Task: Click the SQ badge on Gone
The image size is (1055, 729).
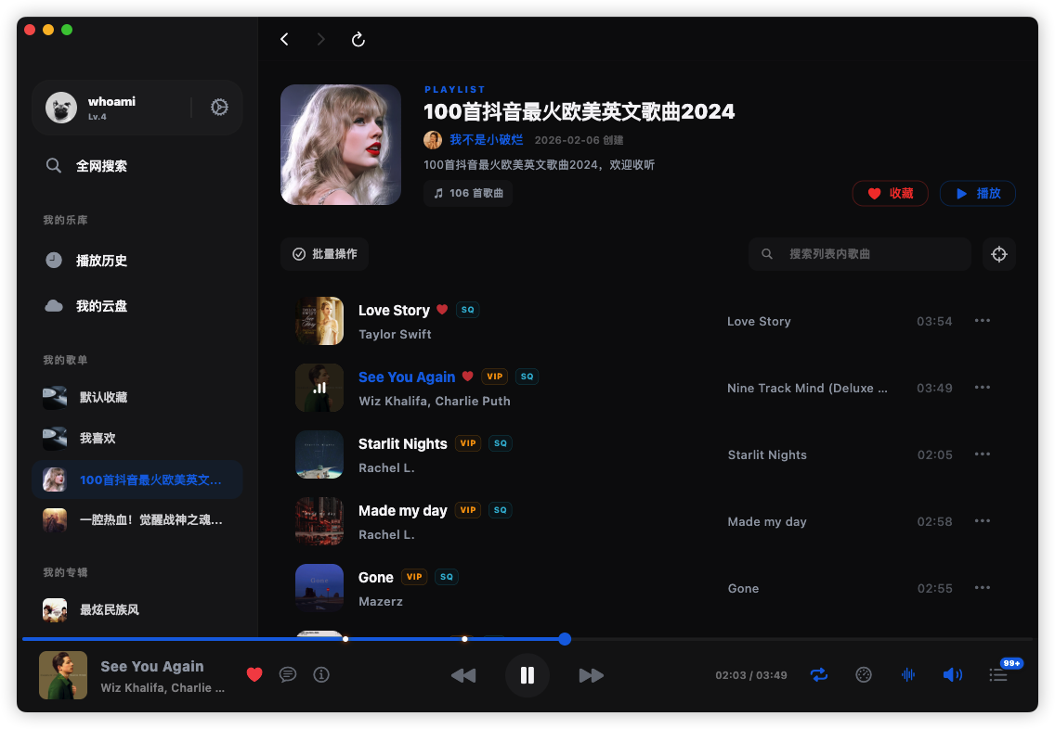Action: click(x=446, y=577)
